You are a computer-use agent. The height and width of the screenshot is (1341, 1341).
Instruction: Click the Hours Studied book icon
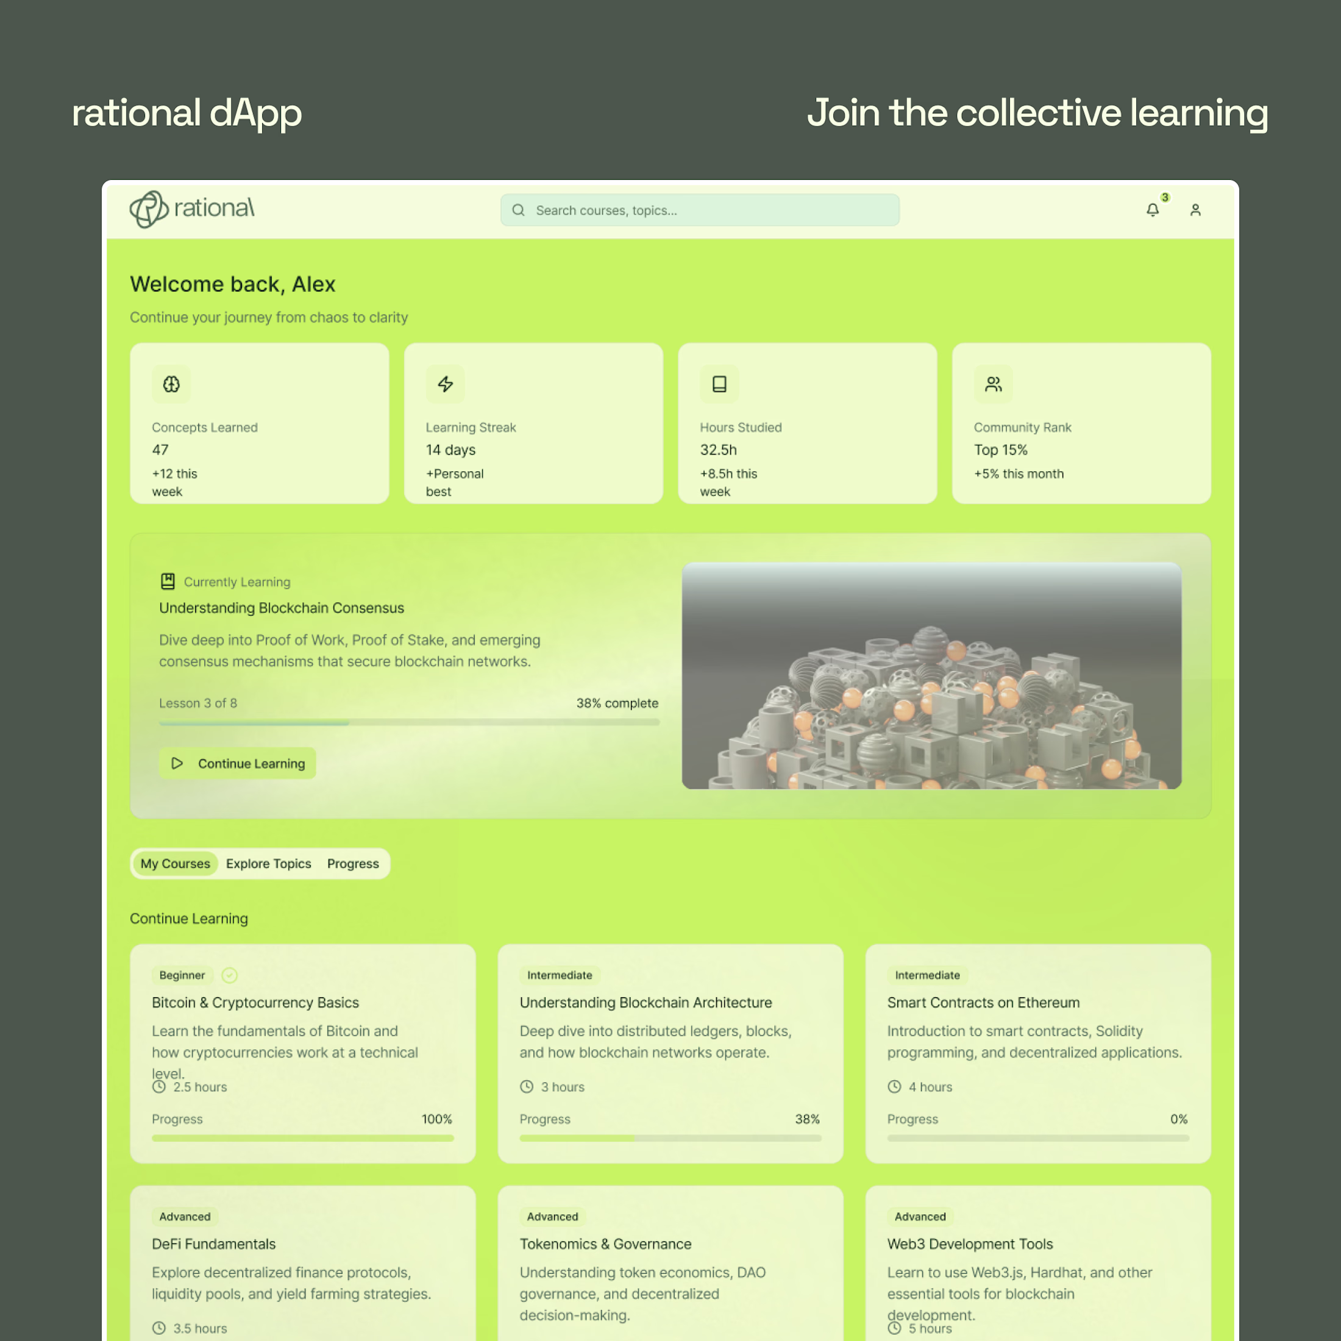pyautogui.click(x=719, y=384)
